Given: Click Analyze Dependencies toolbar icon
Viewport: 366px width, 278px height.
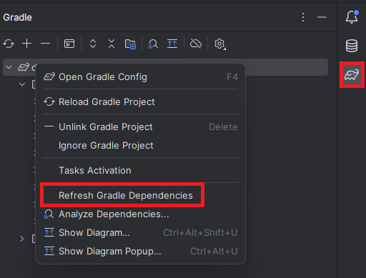Looking at the screenshot, I should [x=153, y=44].
